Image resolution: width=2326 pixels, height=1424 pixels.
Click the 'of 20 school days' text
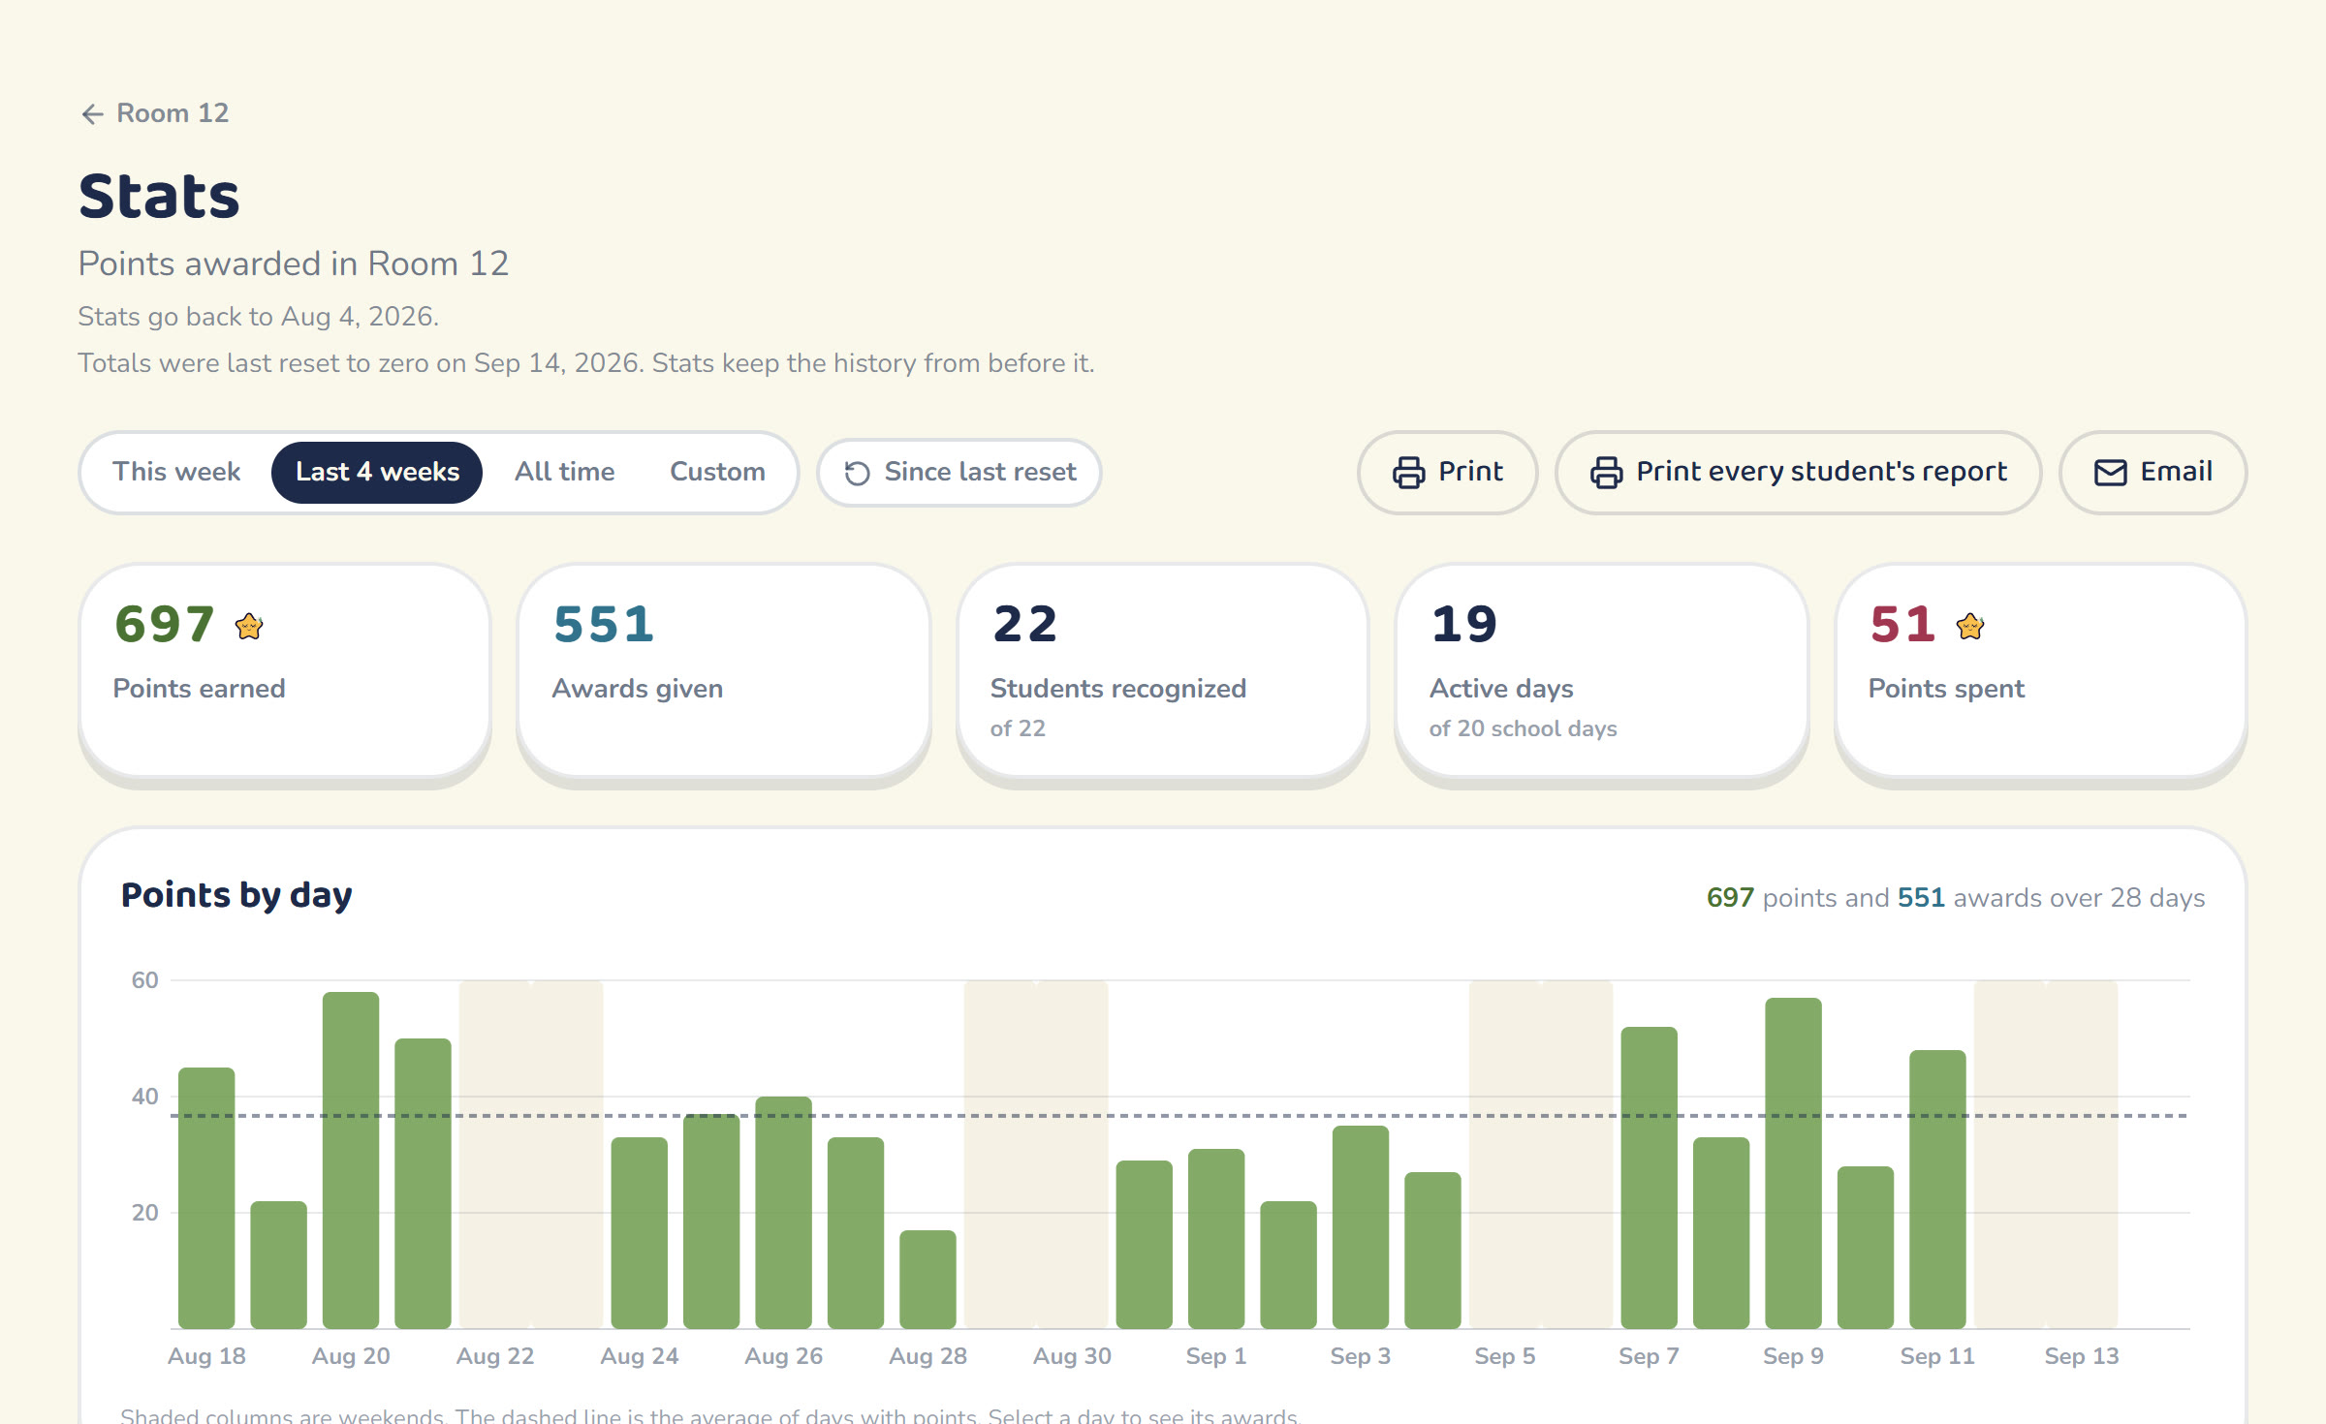[x=1524, y=728]
